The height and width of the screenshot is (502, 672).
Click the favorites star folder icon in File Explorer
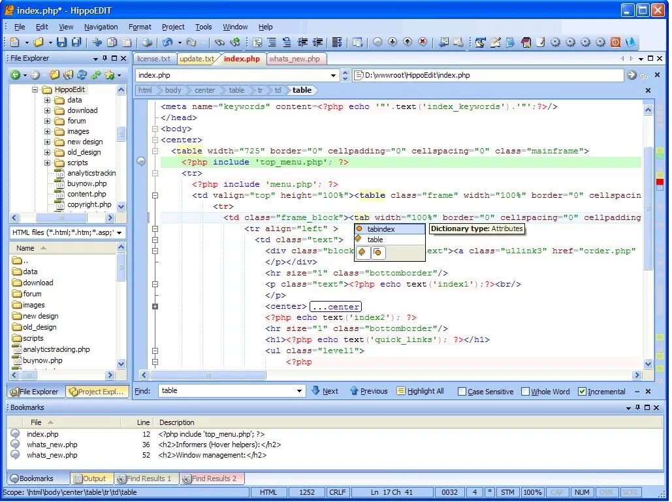pyautogui.click(x=110, y=75)
